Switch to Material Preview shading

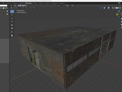[118, 8]
